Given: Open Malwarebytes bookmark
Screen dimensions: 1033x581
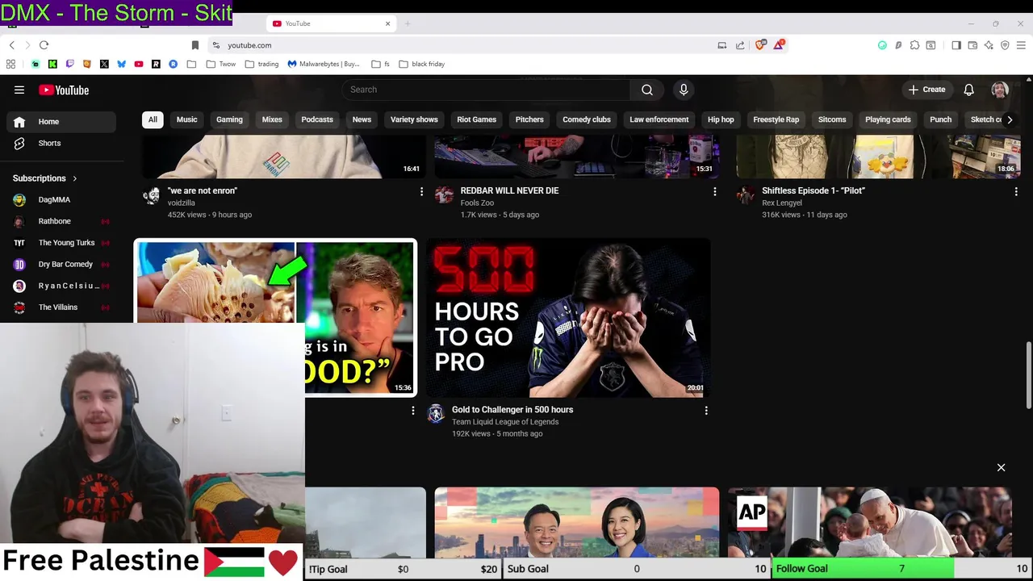Looking at the screenshot, I should pyautogui.click(x=324, y=64).
